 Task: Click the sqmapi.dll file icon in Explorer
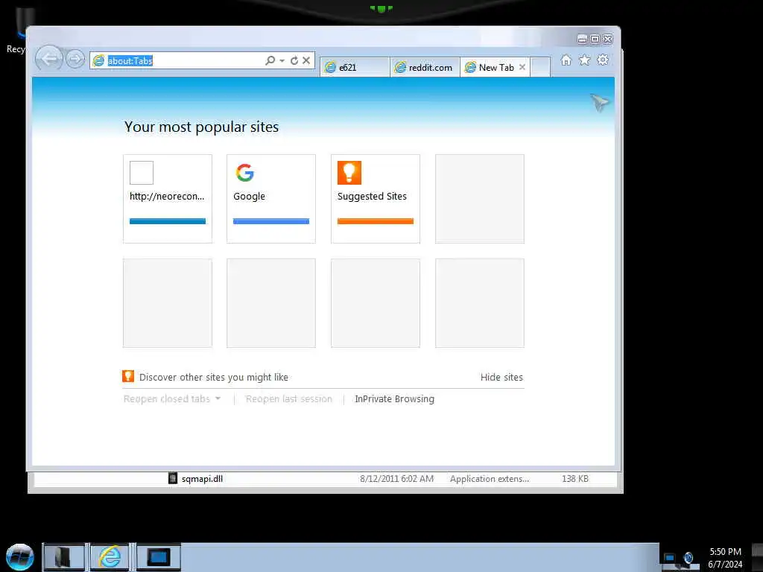point(173,478)
